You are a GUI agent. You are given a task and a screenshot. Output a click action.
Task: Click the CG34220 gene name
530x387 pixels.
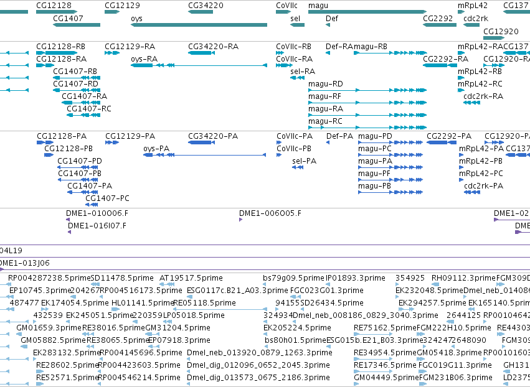pos(206,6)
